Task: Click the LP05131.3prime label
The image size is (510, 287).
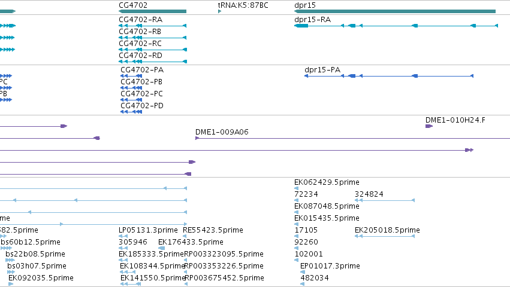Action: (x=148, y=230)
